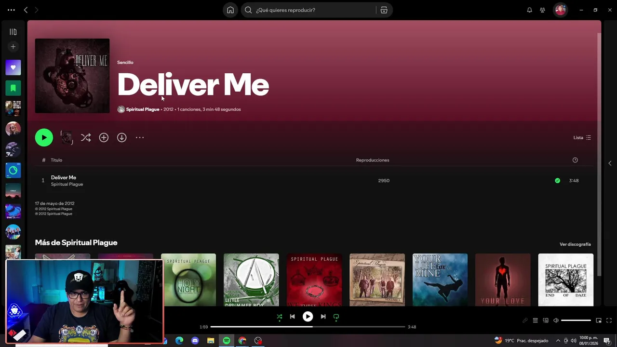Open the Your Love album card
Image resolution: width=617 pixels, height=347 pixels.
(x=503, y=280)
